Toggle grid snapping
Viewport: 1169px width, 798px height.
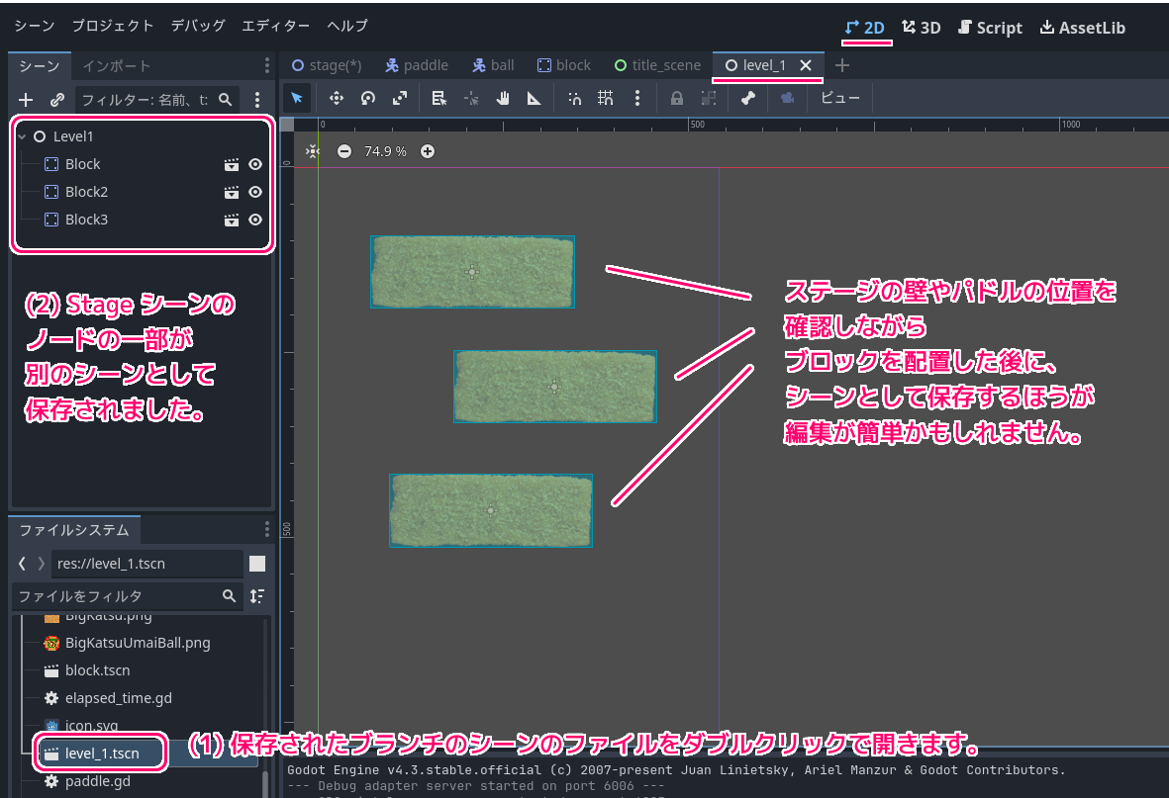point(606,98)
